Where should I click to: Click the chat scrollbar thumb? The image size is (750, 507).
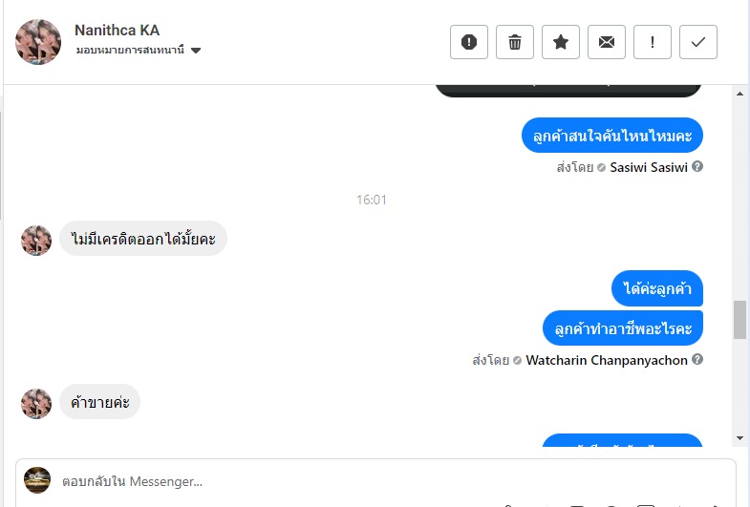(x=739, y=320)
